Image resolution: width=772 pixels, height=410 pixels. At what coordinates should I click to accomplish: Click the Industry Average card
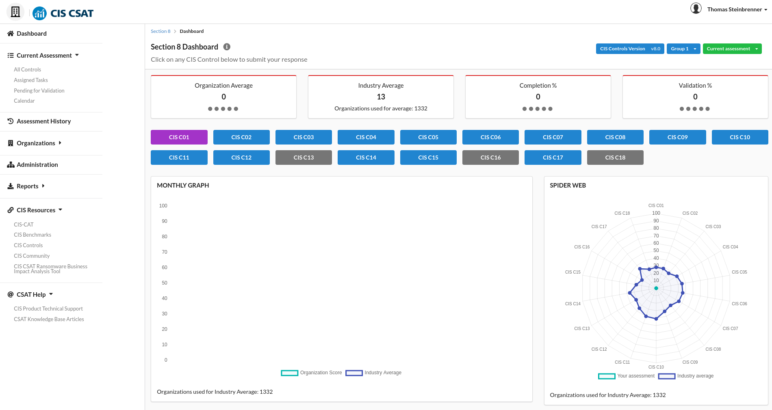[381, 97]
